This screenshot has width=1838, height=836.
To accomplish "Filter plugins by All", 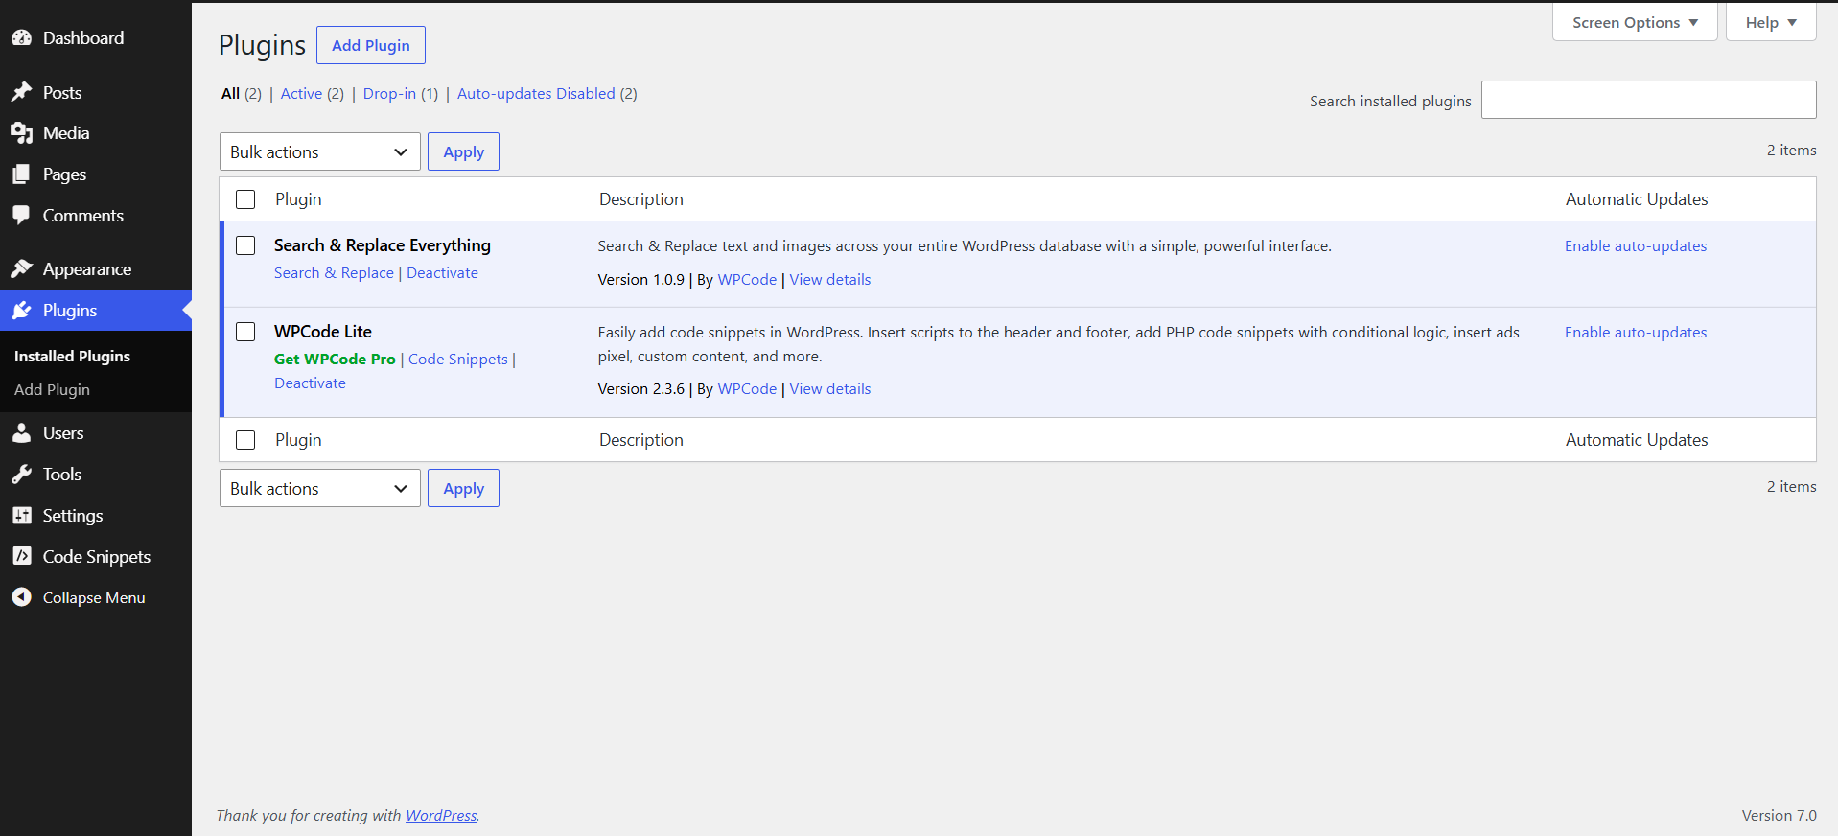I will (x=230, y=93).
